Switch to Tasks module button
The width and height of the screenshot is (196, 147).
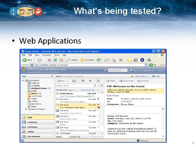coord(37,132)
